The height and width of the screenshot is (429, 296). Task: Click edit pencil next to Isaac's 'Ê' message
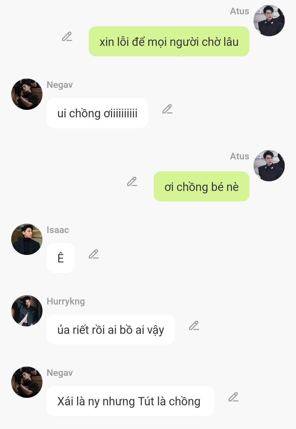[x=94, y=254]
